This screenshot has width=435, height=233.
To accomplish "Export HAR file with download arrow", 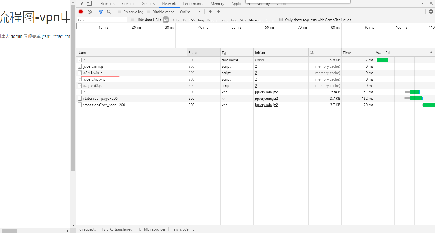I will pyautogui.click(x=219, y=12).
